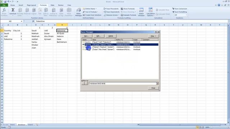The image size is (230, 129).
Task: Sort names by the Scope column header
Action: [x=137, y=40]
